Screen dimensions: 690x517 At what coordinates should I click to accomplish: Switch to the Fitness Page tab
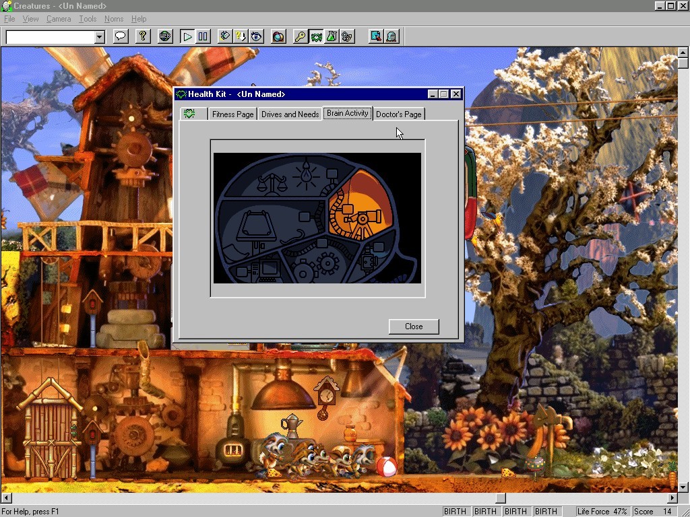pyautogui.click(x=232, y=114)
